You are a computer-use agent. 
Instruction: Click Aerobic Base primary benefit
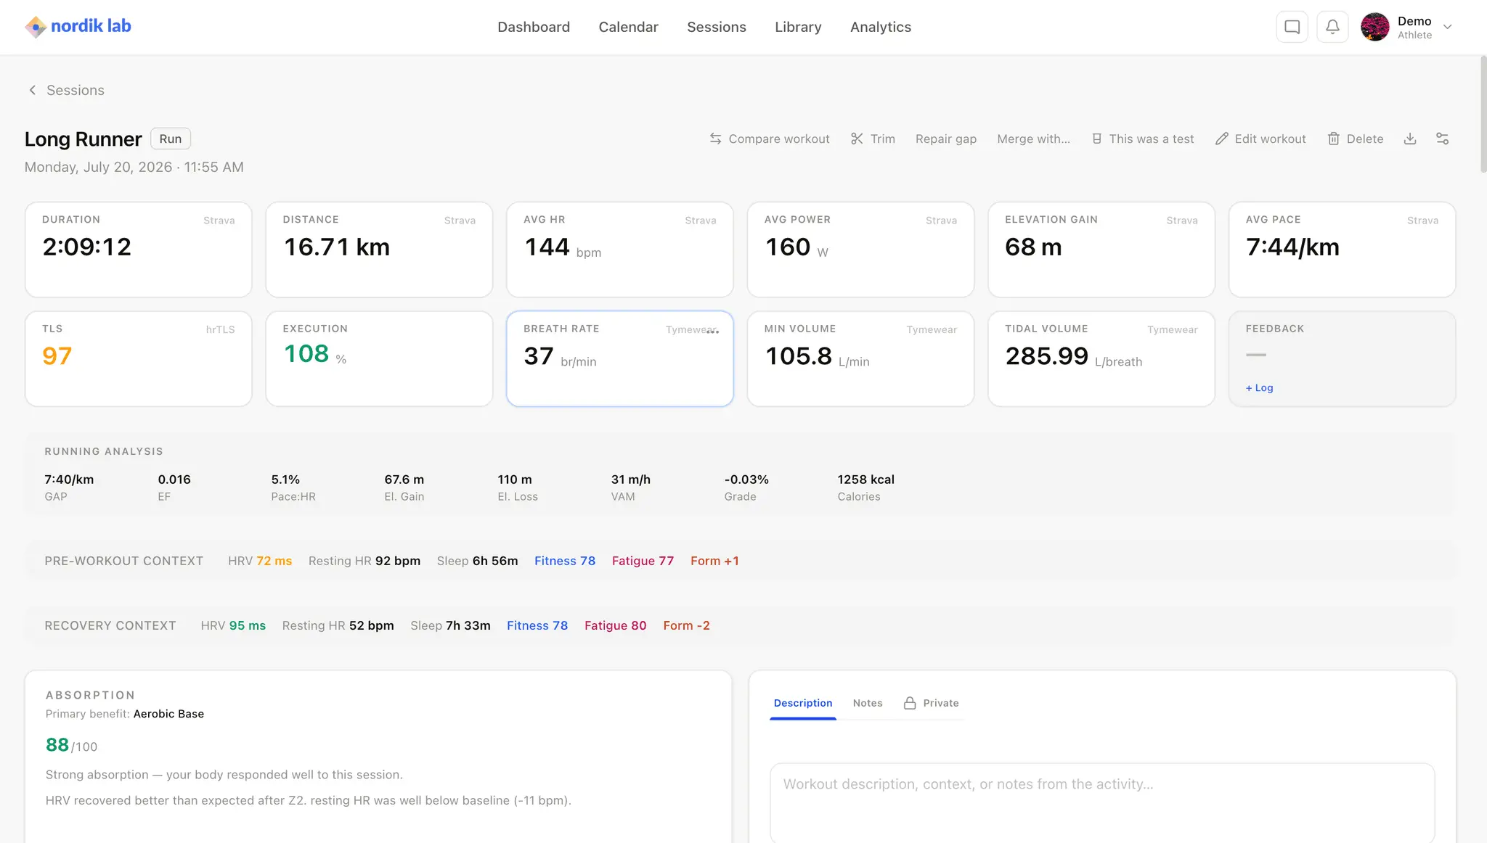168,714
